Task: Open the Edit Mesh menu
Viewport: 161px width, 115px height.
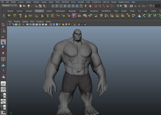Action: pyautogui.click(x=65, y=2)
